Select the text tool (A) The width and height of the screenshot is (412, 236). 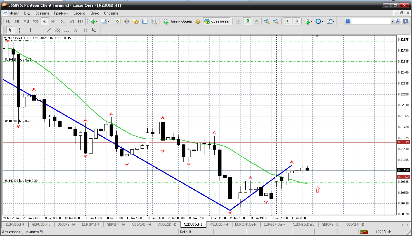point(76,30)
